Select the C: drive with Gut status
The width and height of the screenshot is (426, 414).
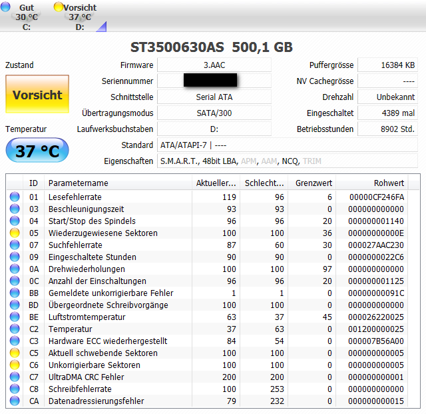(x=27, y=16)
